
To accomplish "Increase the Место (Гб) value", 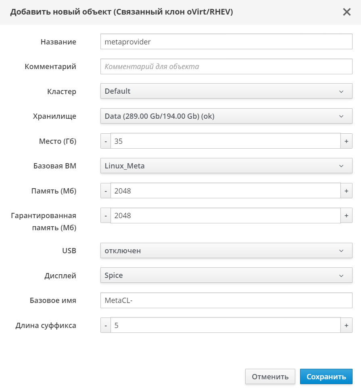I will tap(346, 141).
